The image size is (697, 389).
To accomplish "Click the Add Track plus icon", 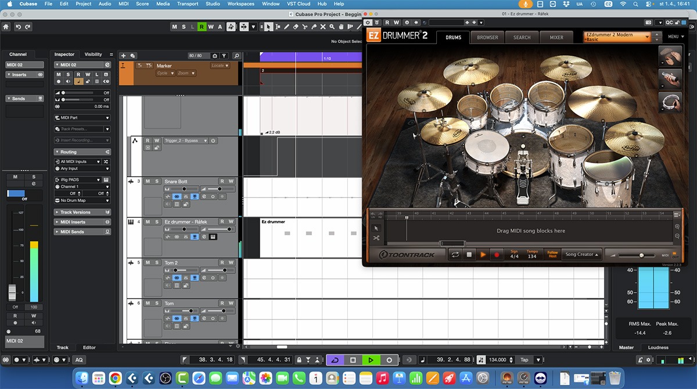I will (x=123, y=56).
